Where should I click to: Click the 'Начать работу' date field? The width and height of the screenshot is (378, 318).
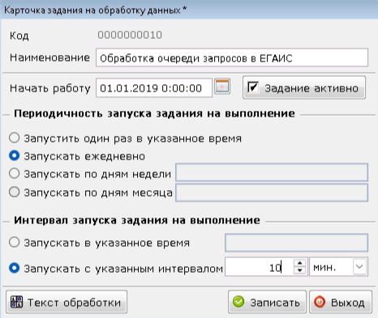[x=154, y=87]
